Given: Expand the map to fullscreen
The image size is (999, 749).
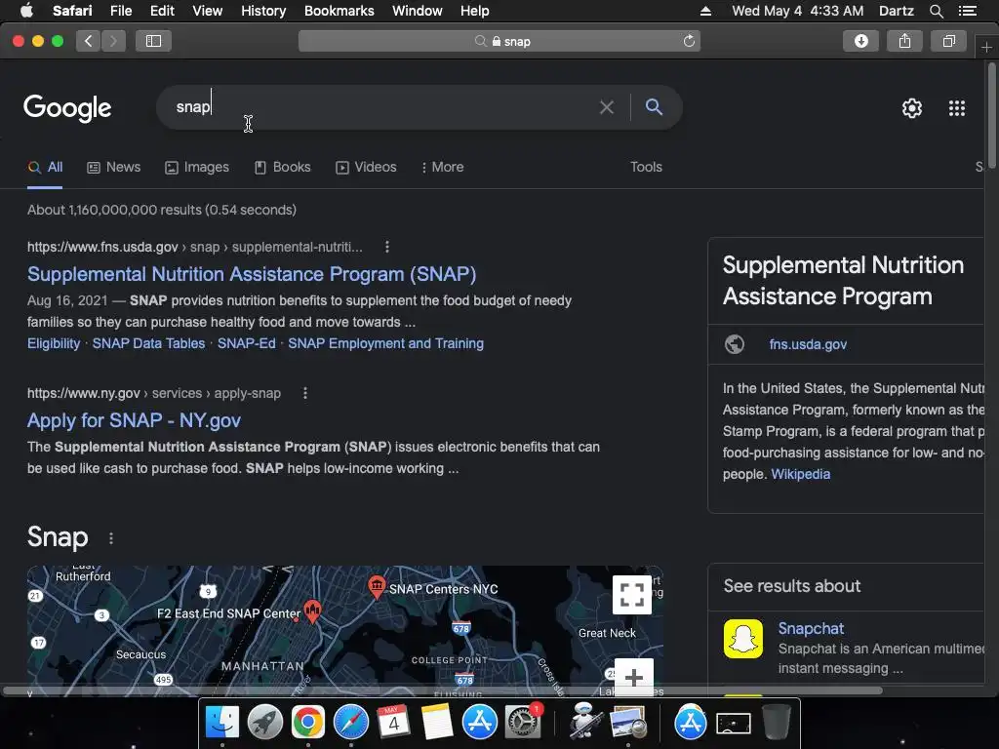Looking at the screenshot, I should tap(631, 594).
